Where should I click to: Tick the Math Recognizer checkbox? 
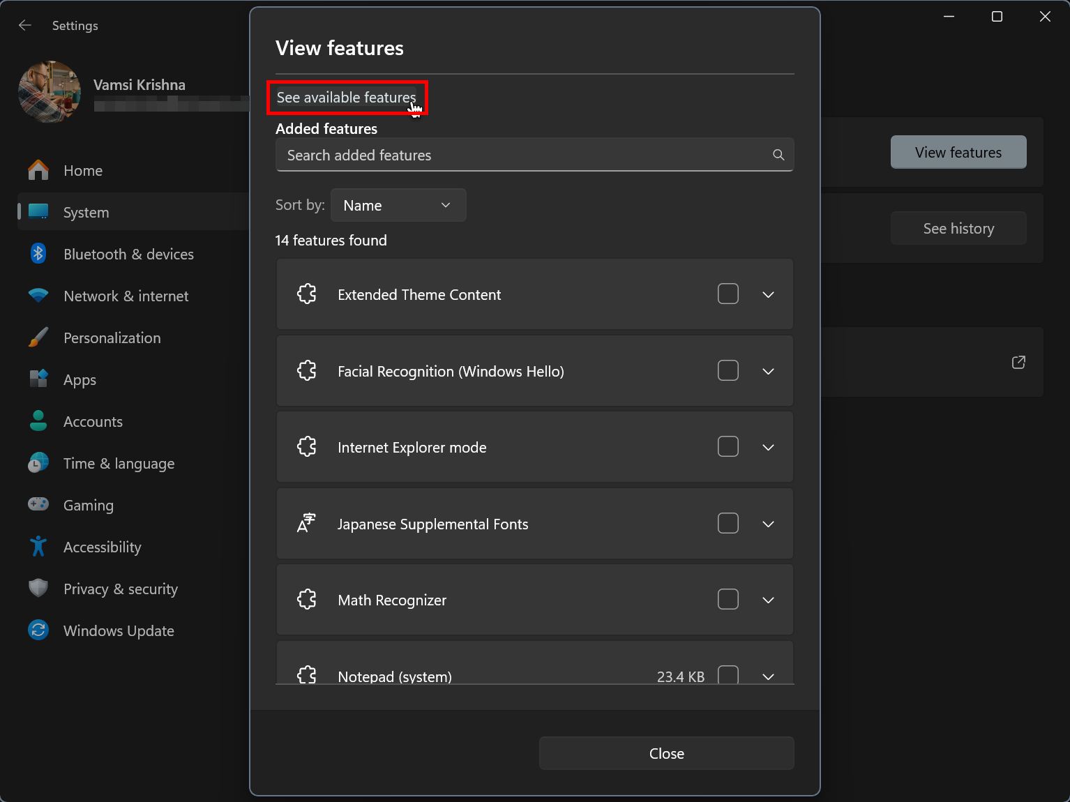(728, 600)
